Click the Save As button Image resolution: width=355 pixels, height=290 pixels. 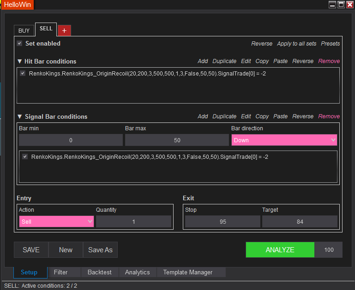pos(100,249)
